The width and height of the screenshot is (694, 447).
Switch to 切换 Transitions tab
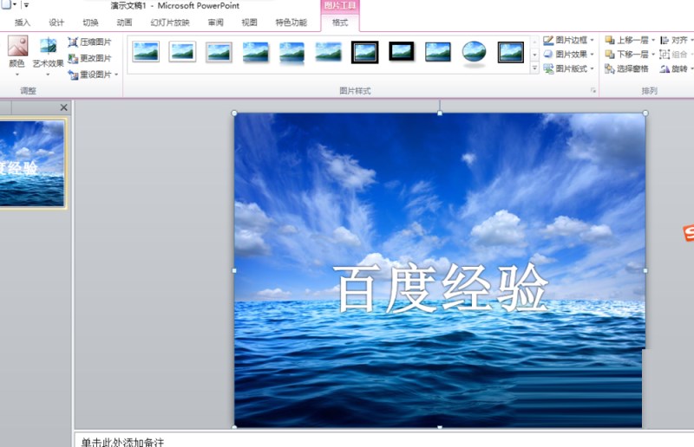pyautogui.click(x=90, y=23)
